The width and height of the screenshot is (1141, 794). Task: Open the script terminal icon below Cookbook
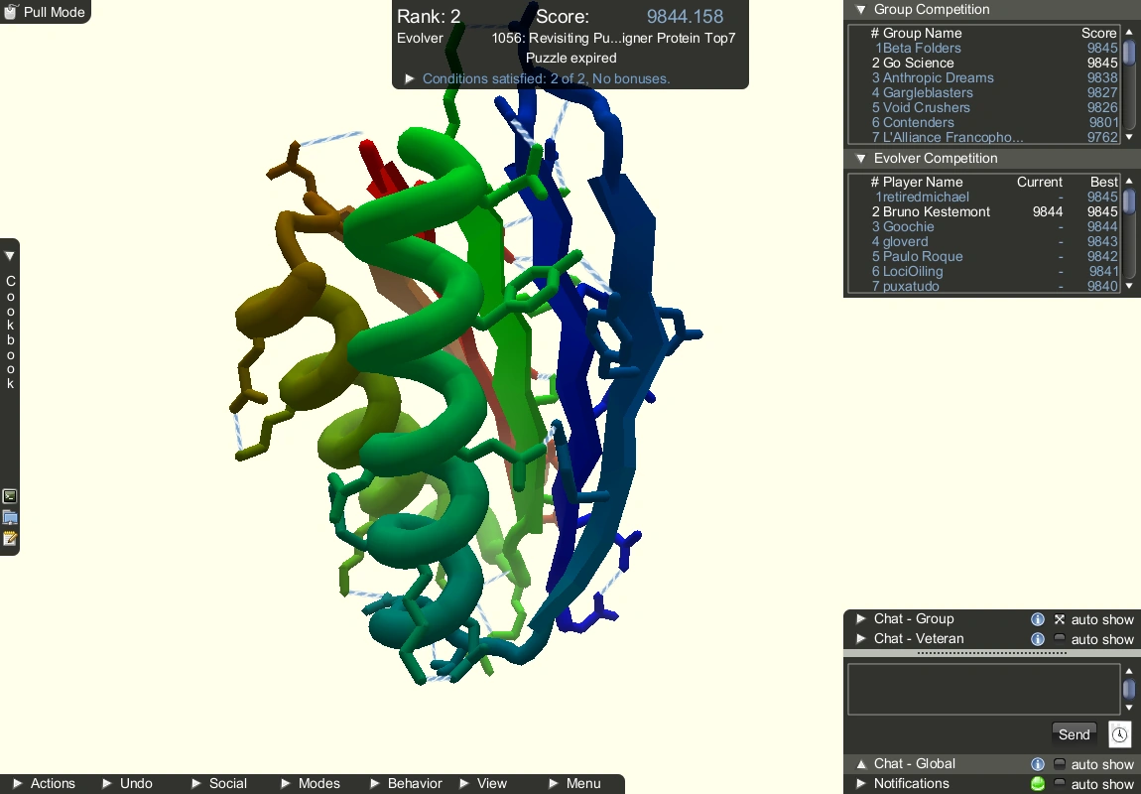(10, 496)
